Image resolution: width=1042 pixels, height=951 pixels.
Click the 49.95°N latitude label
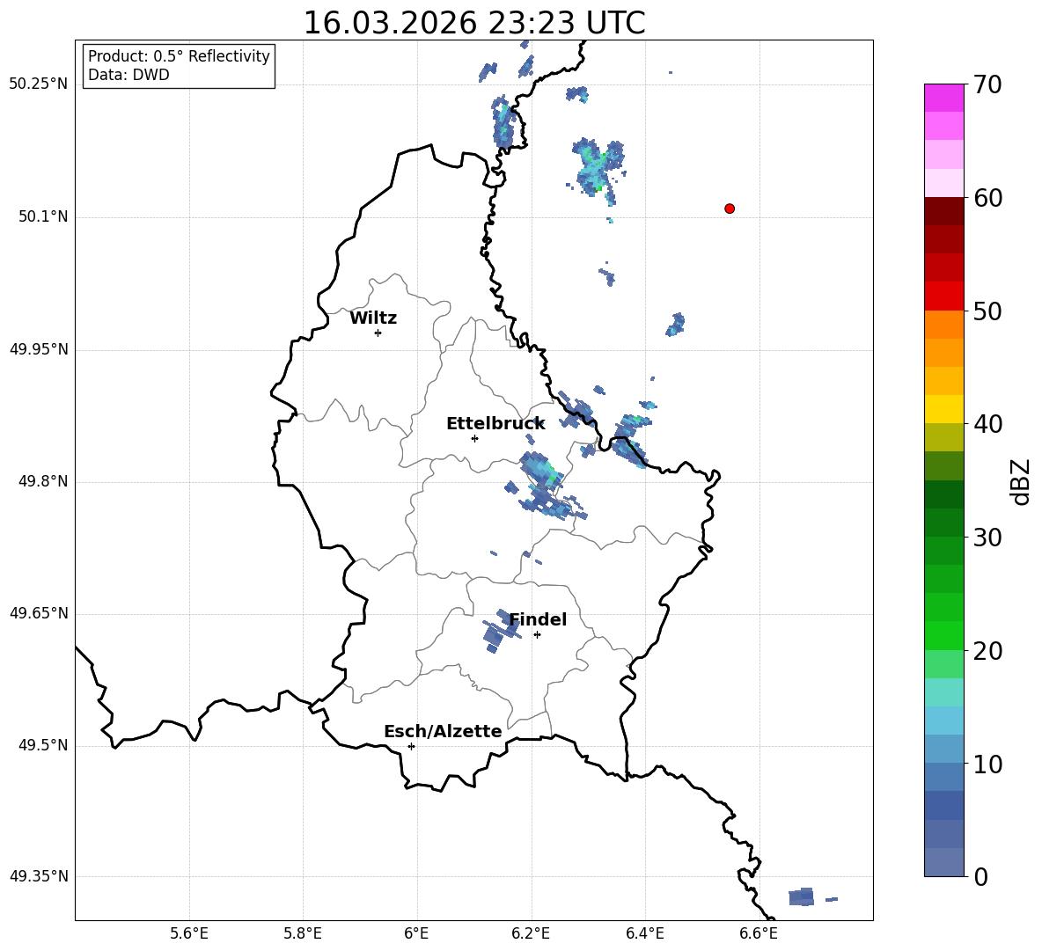39,349
